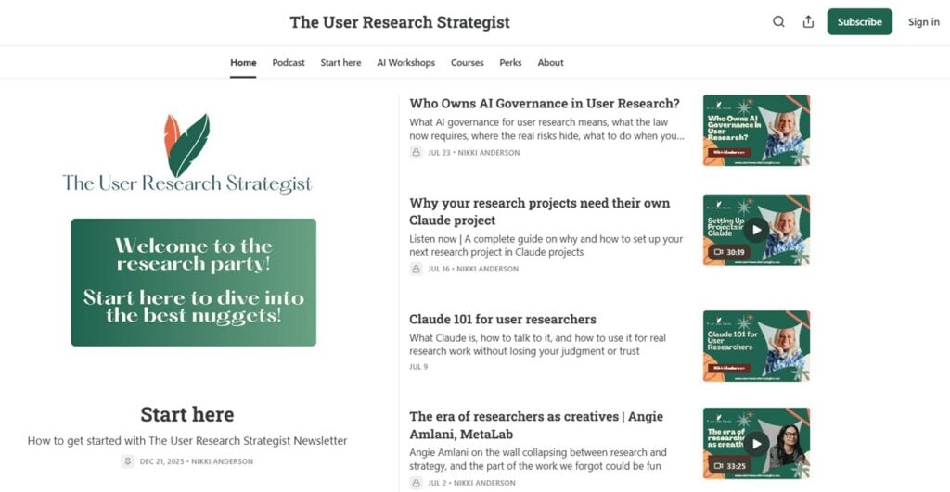Image resolution: width=950 pixels, height=492 pixels.
Task: Open The era of researchers as creatives post
Action: pos(535,425)
